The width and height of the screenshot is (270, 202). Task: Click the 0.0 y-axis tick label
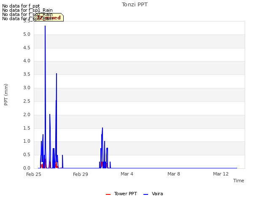tap(27, 168)
